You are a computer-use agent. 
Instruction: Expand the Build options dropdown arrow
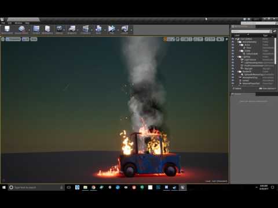[105, 30]
